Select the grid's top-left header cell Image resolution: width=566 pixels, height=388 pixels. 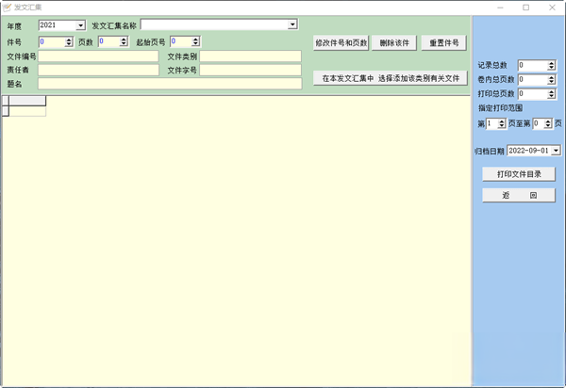(6, 101)
